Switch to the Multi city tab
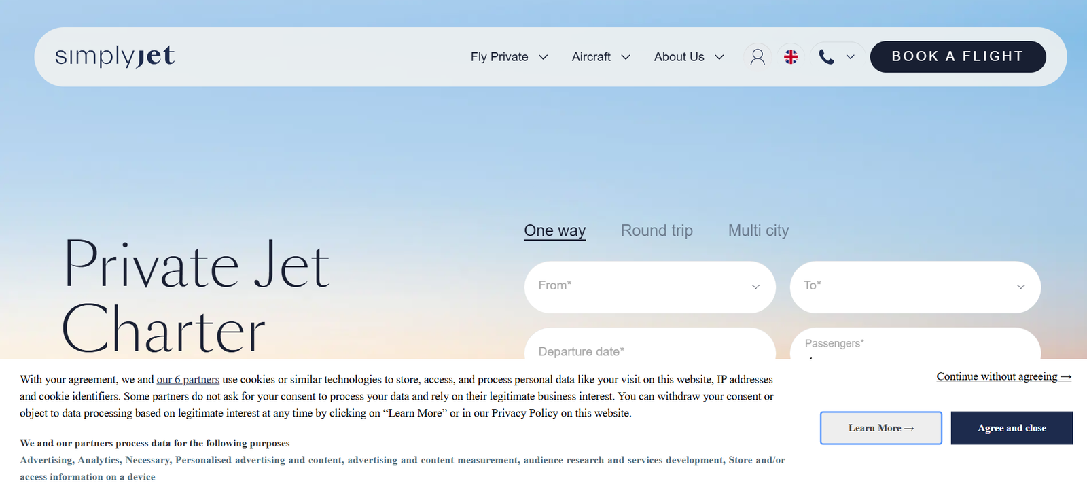 click(x=758, y=231)
